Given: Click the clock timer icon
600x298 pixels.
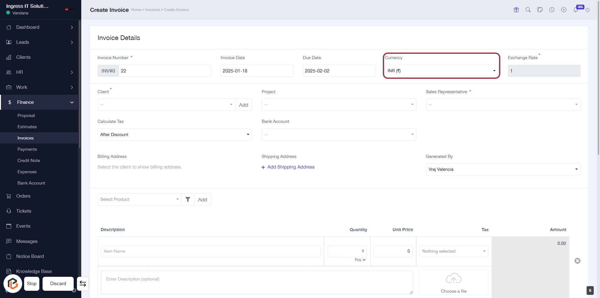Looking at the screenshot, I should pos(552,10).
